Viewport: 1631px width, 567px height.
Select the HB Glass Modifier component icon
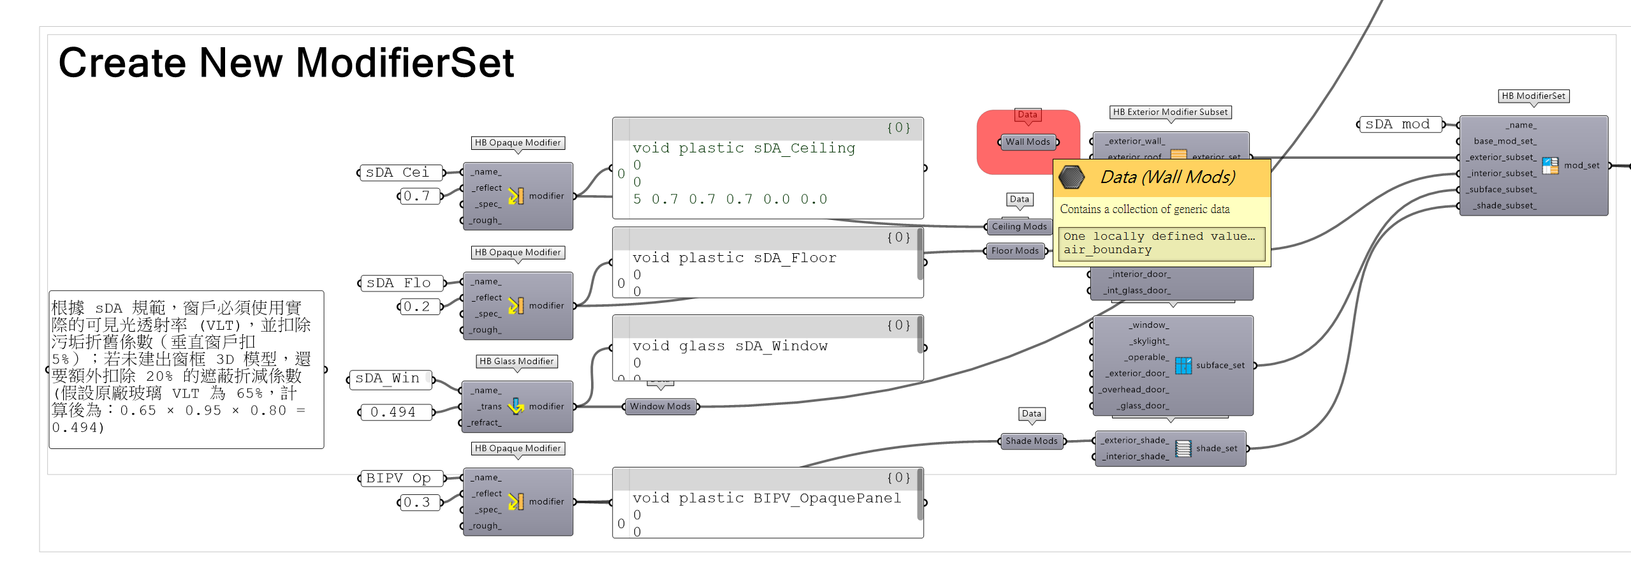pyautogui.click(x=516, y=406)
